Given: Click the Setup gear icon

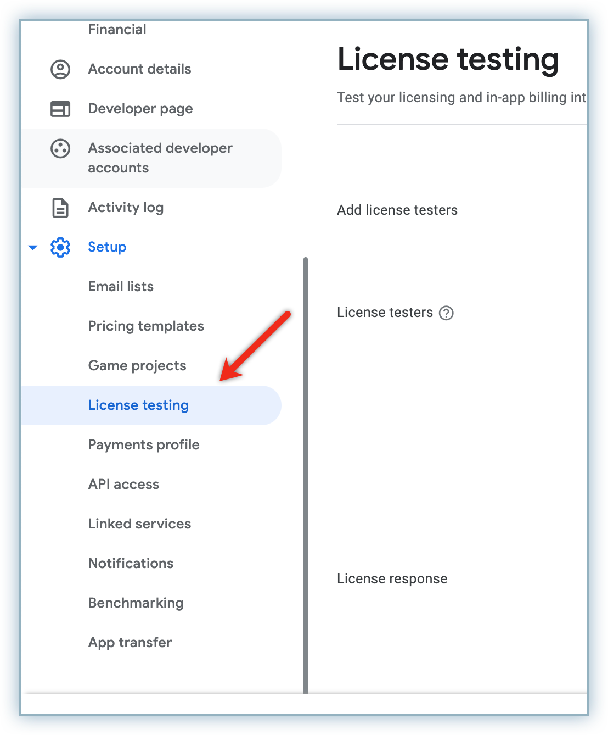Looking at the screenshot, I should [x=60, y=247].
